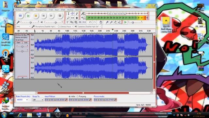Viewport: 209px width, 118px height.
Task: Select the Selection (I-beam) tool
Action: (x=68, y=14)
